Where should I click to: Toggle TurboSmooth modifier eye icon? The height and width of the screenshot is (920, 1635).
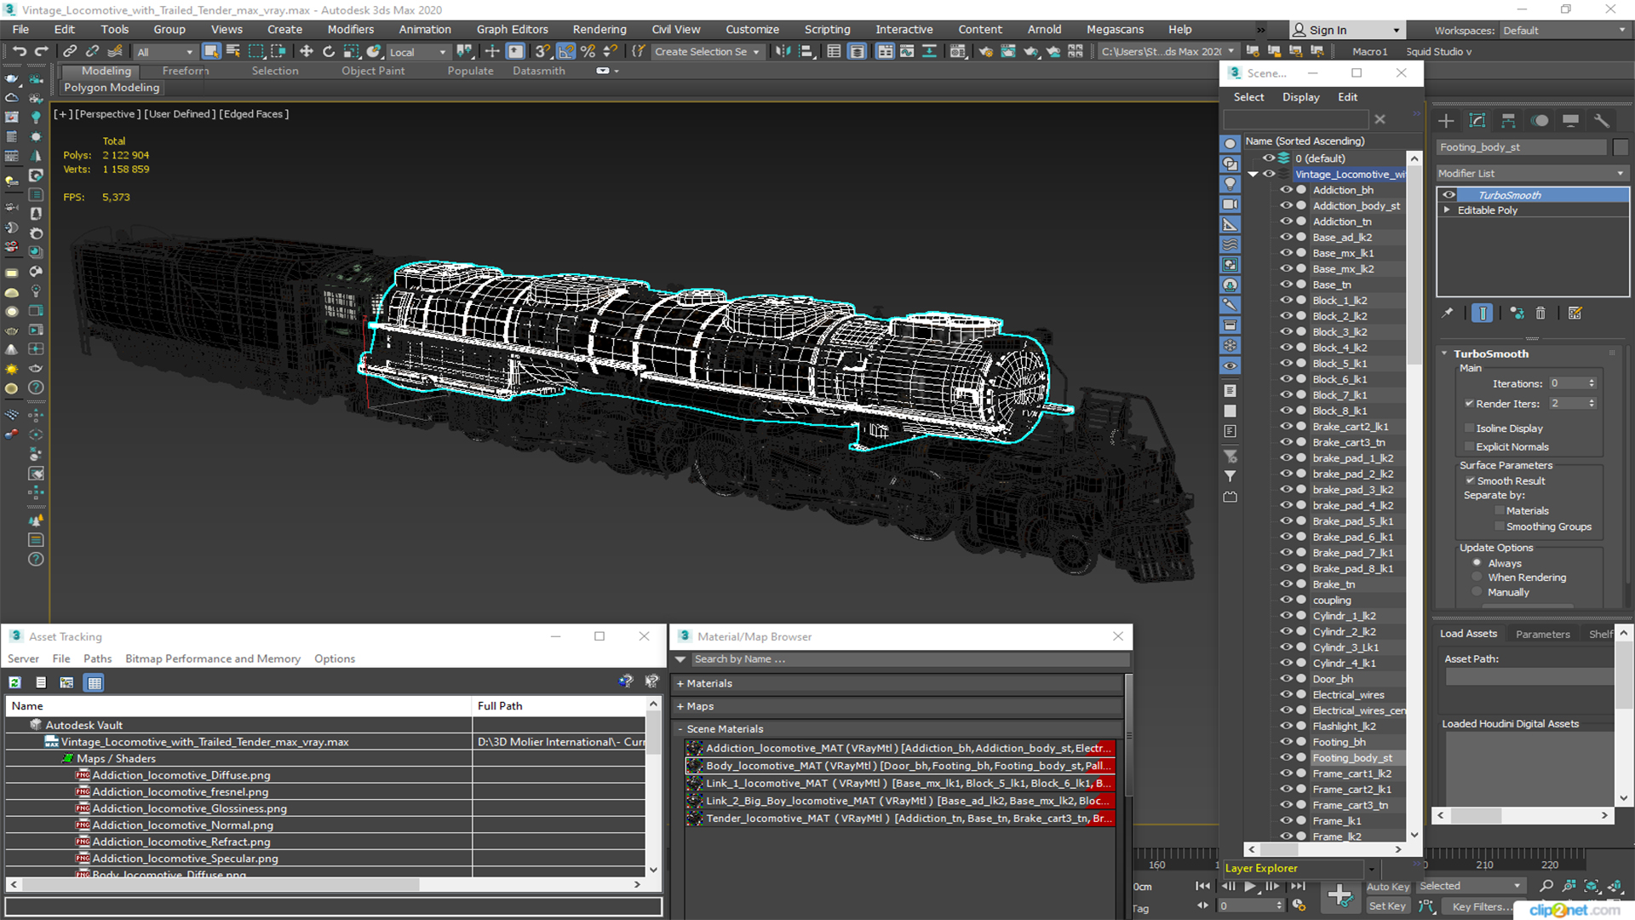(x=1449, y=195)
